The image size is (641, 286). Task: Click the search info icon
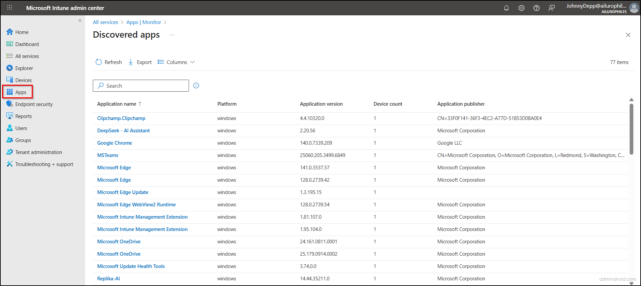click(x=196, y=86)
